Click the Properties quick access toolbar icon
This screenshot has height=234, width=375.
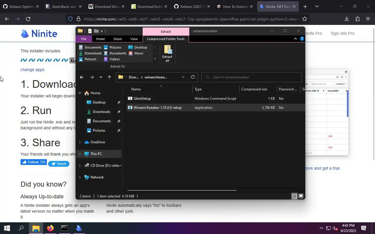click(x=90, y=31)
